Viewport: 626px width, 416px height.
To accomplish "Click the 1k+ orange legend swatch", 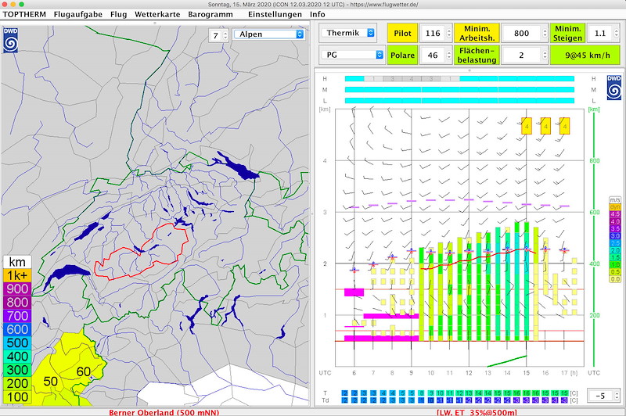I will pyautogui.click(x=17, y=275).
